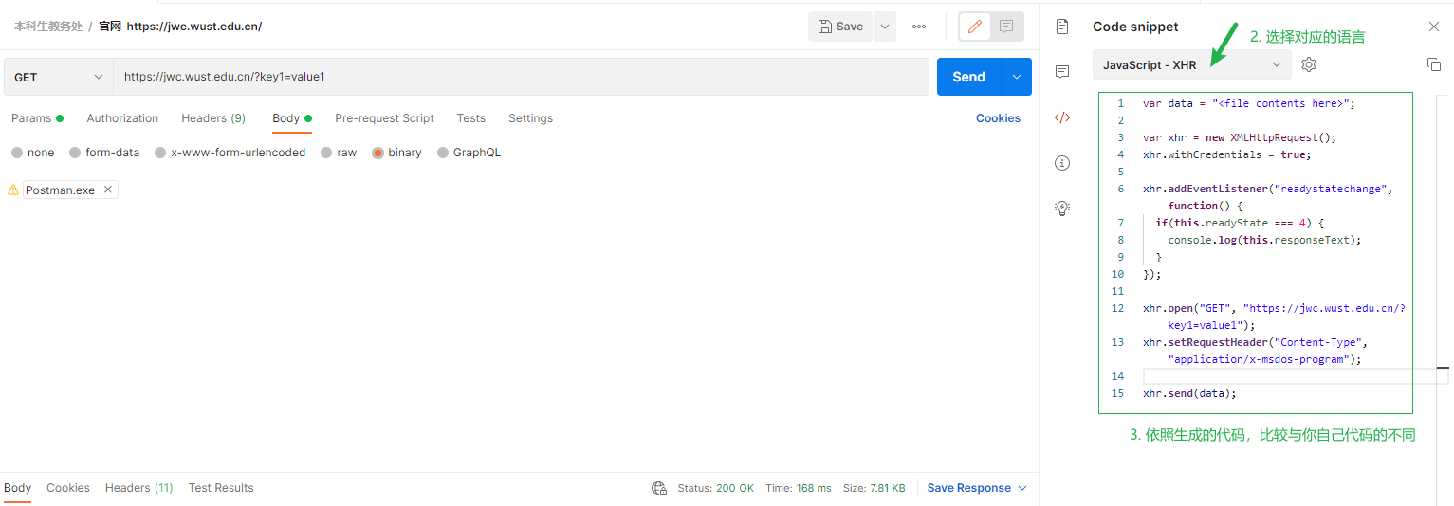Click the Send button
The height and width of the screenshot is (506, 1454).
point(968,77)
